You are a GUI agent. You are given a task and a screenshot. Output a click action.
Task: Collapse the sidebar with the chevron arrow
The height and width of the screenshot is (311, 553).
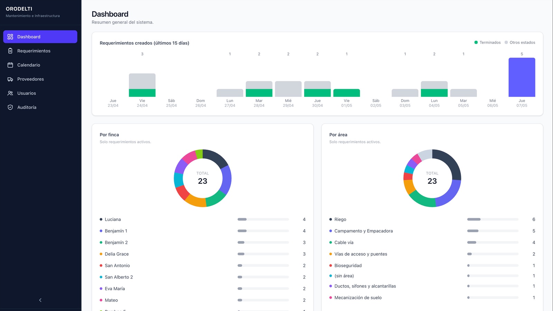coord(40,300)
